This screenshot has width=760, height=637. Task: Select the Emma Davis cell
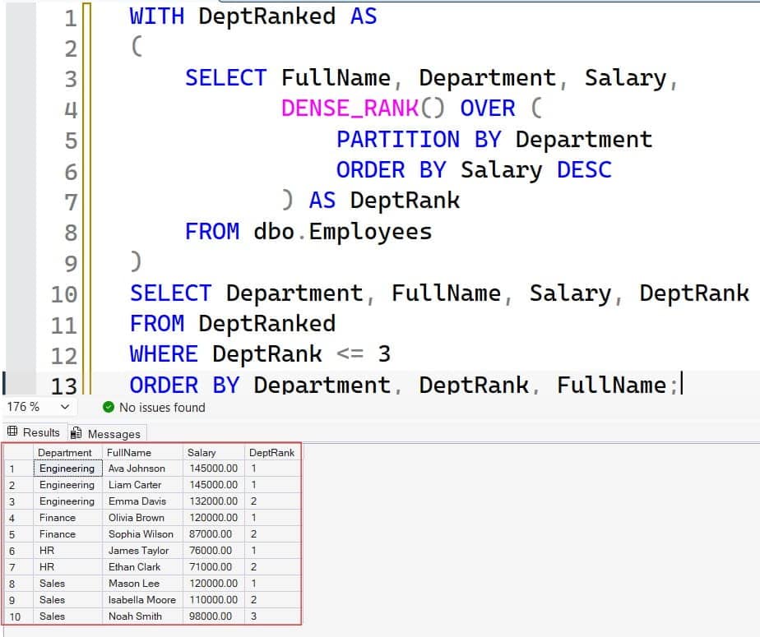pos(142,501)
